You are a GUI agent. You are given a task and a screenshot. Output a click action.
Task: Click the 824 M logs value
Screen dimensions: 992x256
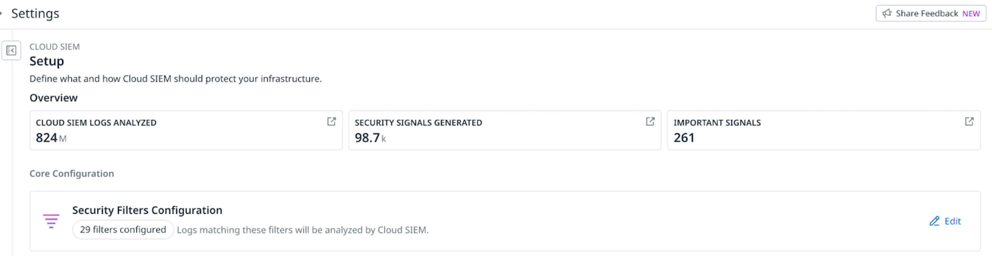coord(51,137)
